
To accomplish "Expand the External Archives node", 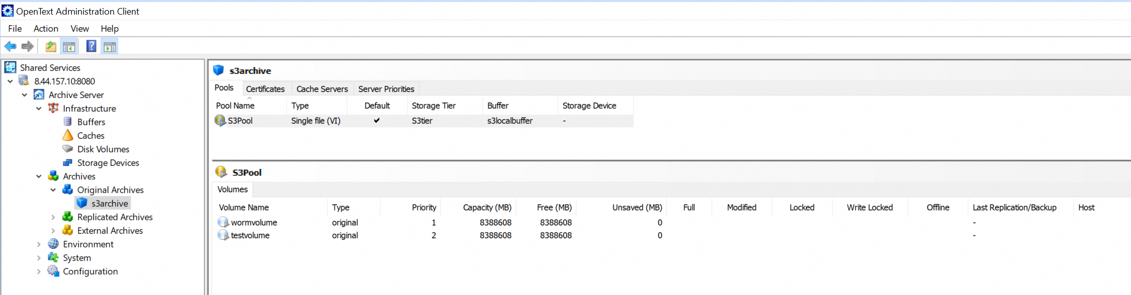I will coord(53,230).
